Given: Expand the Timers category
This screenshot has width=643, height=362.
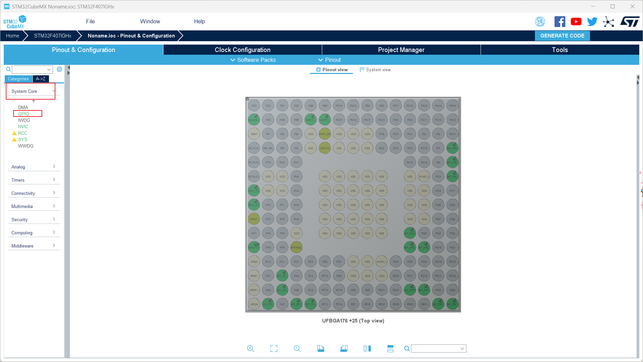Looking at the screenshot, I should pos(34,180).
